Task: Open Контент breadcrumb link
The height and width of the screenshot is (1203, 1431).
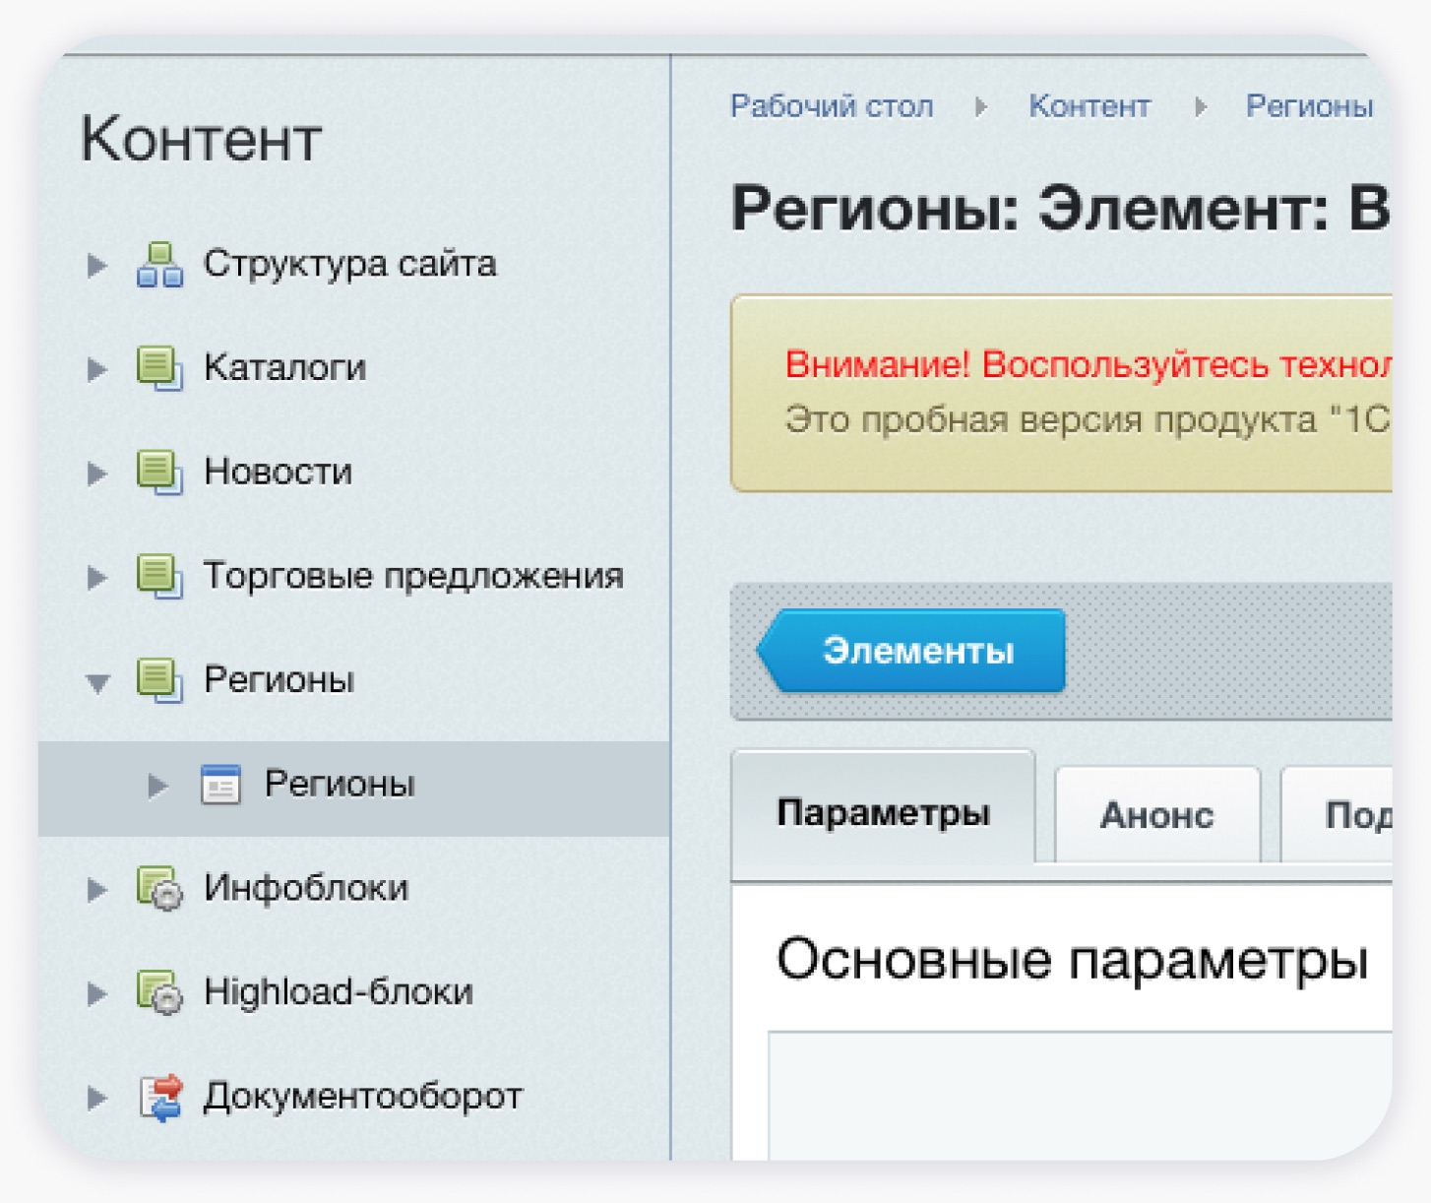Action: pos(1089,106)
